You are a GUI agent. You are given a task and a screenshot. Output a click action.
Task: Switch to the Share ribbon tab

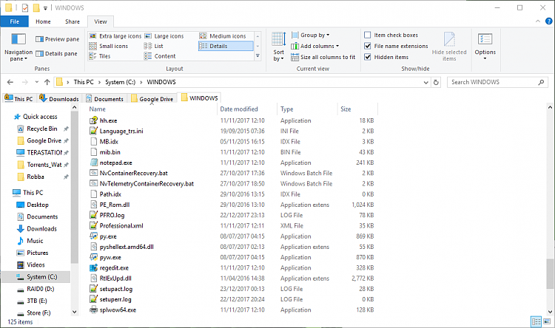(x=73, y=21)
